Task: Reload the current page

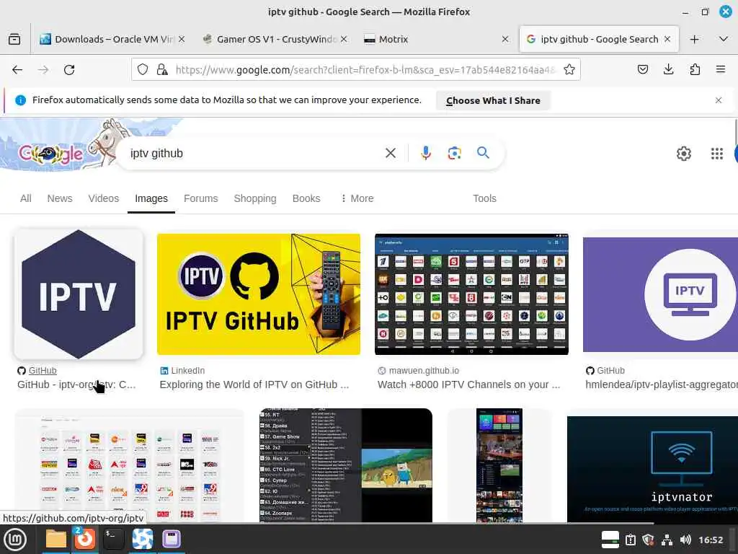Action: tap(69, 70)
